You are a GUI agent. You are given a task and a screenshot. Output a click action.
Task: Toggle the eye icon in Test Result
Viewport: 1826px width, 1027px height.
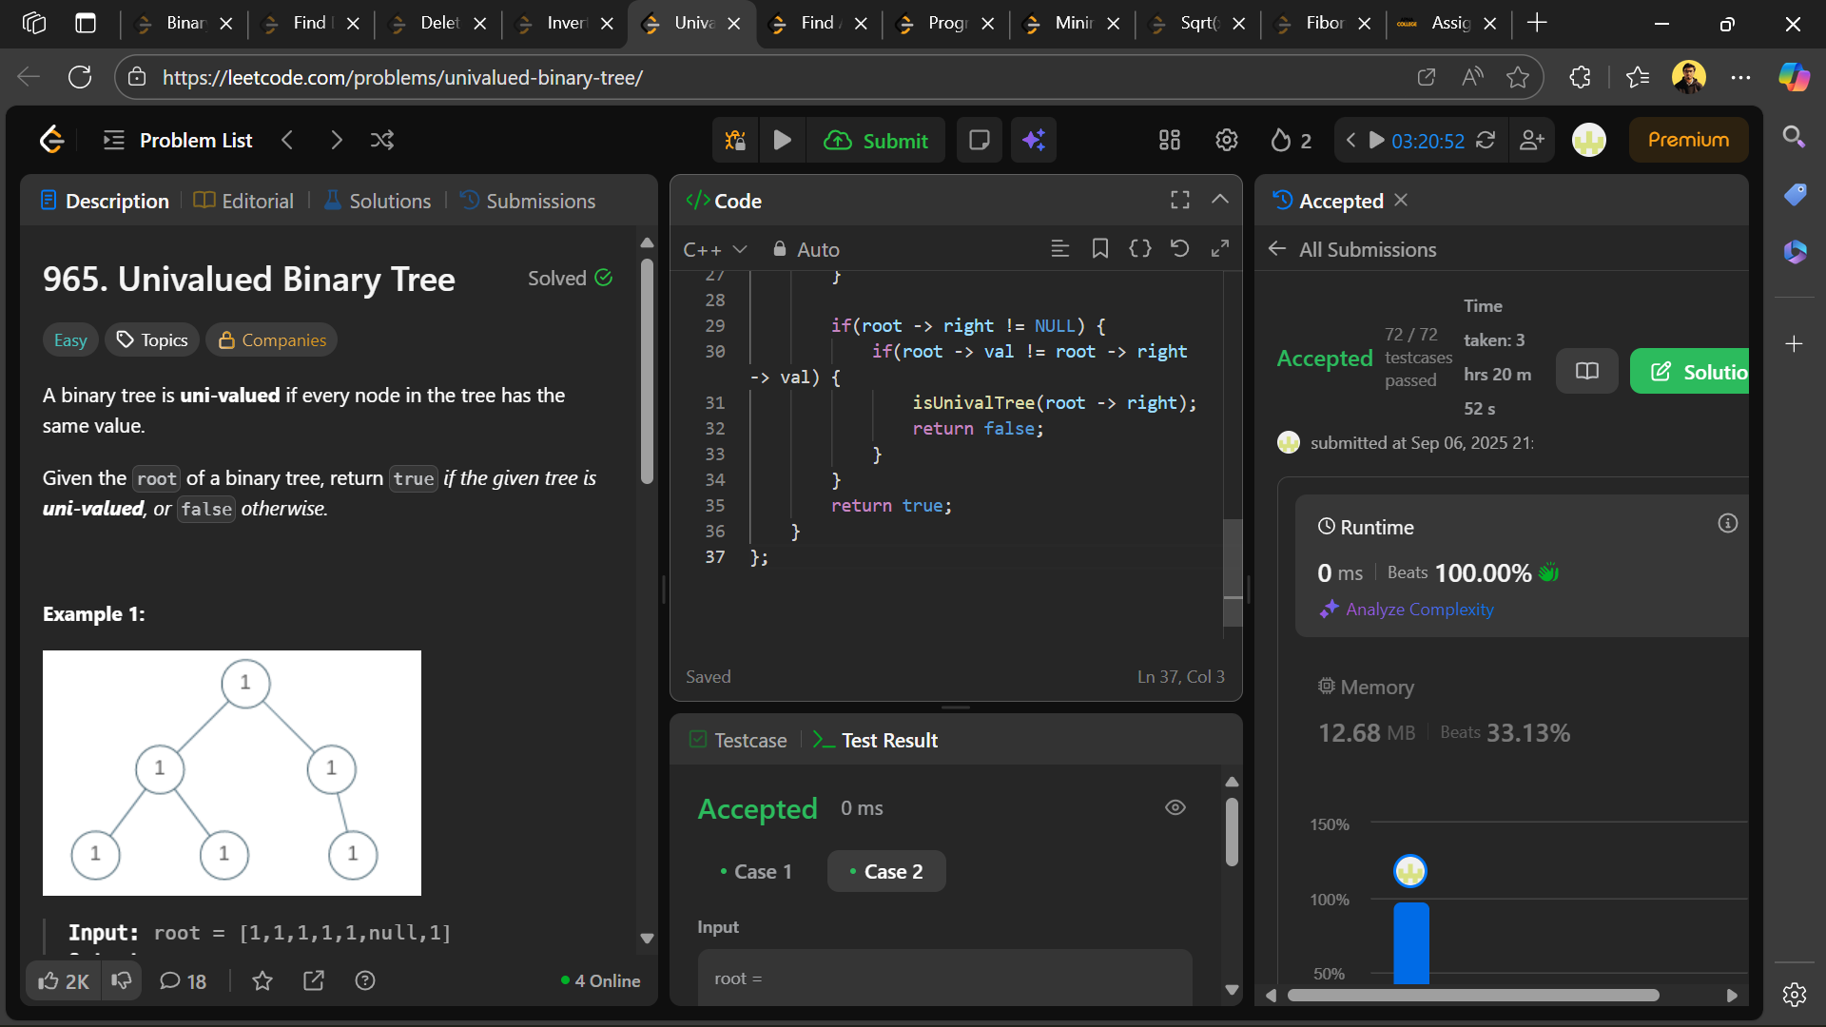click(x=1175, y=807)
